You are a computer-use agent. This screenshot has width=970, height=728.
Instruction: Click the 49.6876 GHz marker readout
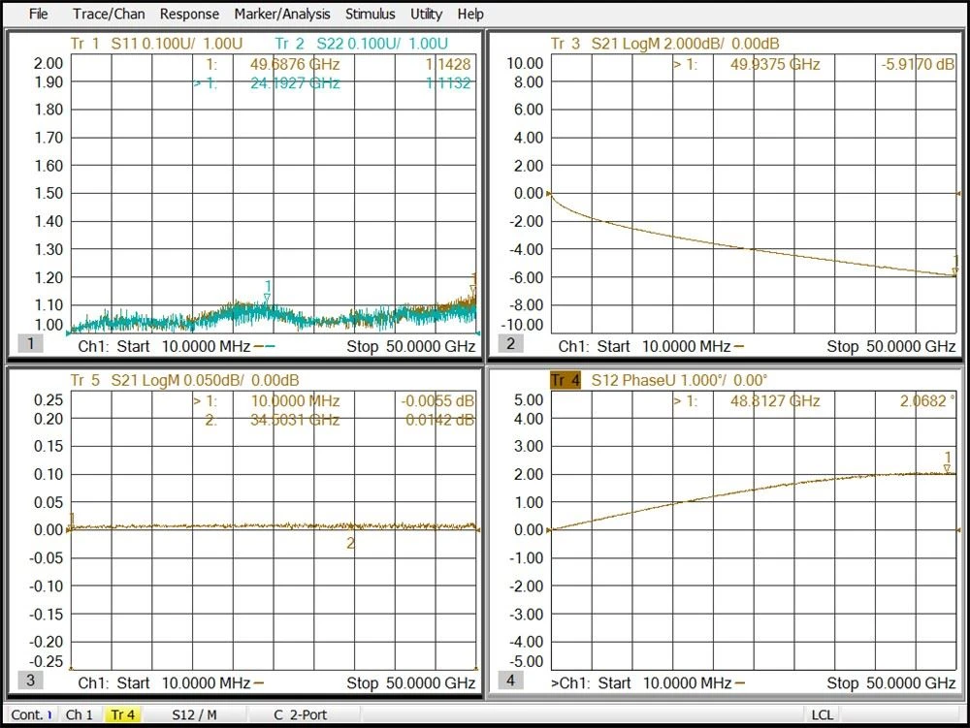click(295, 64)
